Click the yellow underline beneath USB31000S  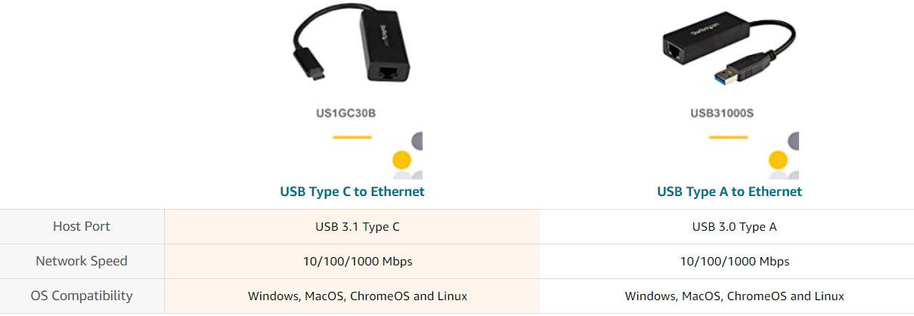tap(728, 137)
